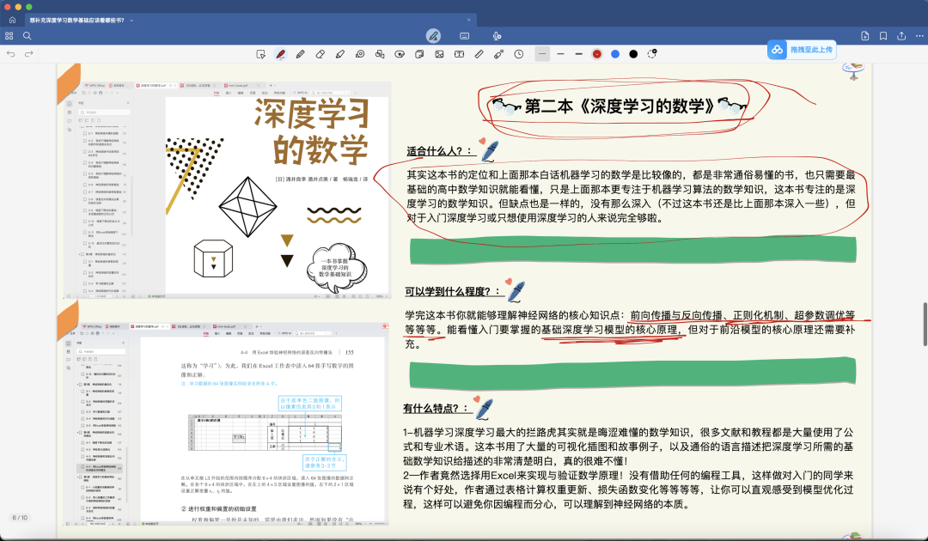Choose the thinnest stroke width
928x541 pixels.
pyautogui.click(x=542, y=54)
